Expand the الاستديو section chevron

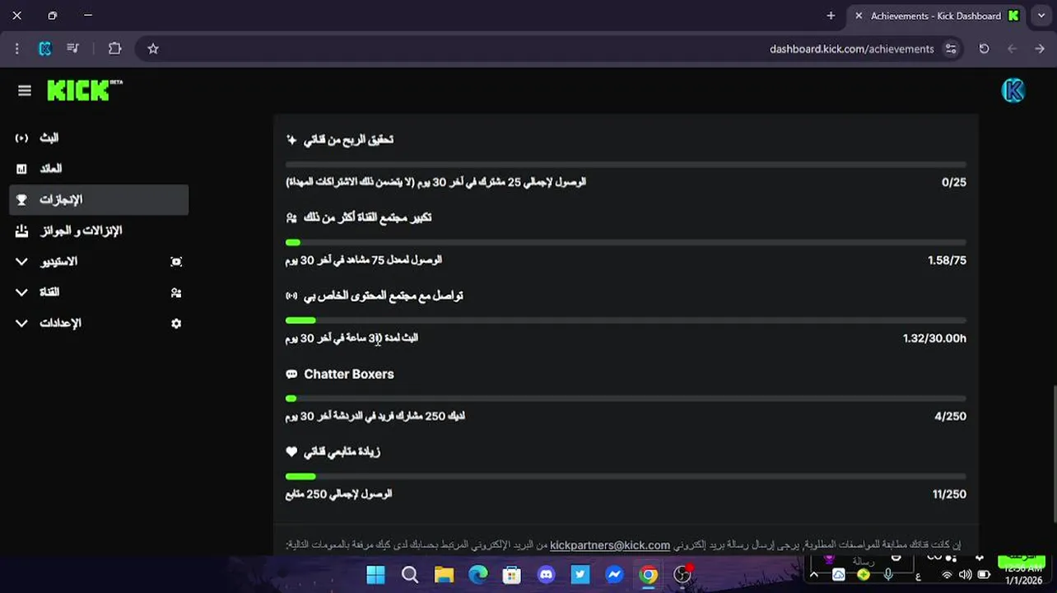point(22,262)
